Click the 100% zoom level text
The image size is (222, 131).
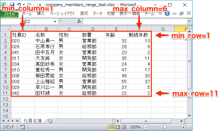135,127
